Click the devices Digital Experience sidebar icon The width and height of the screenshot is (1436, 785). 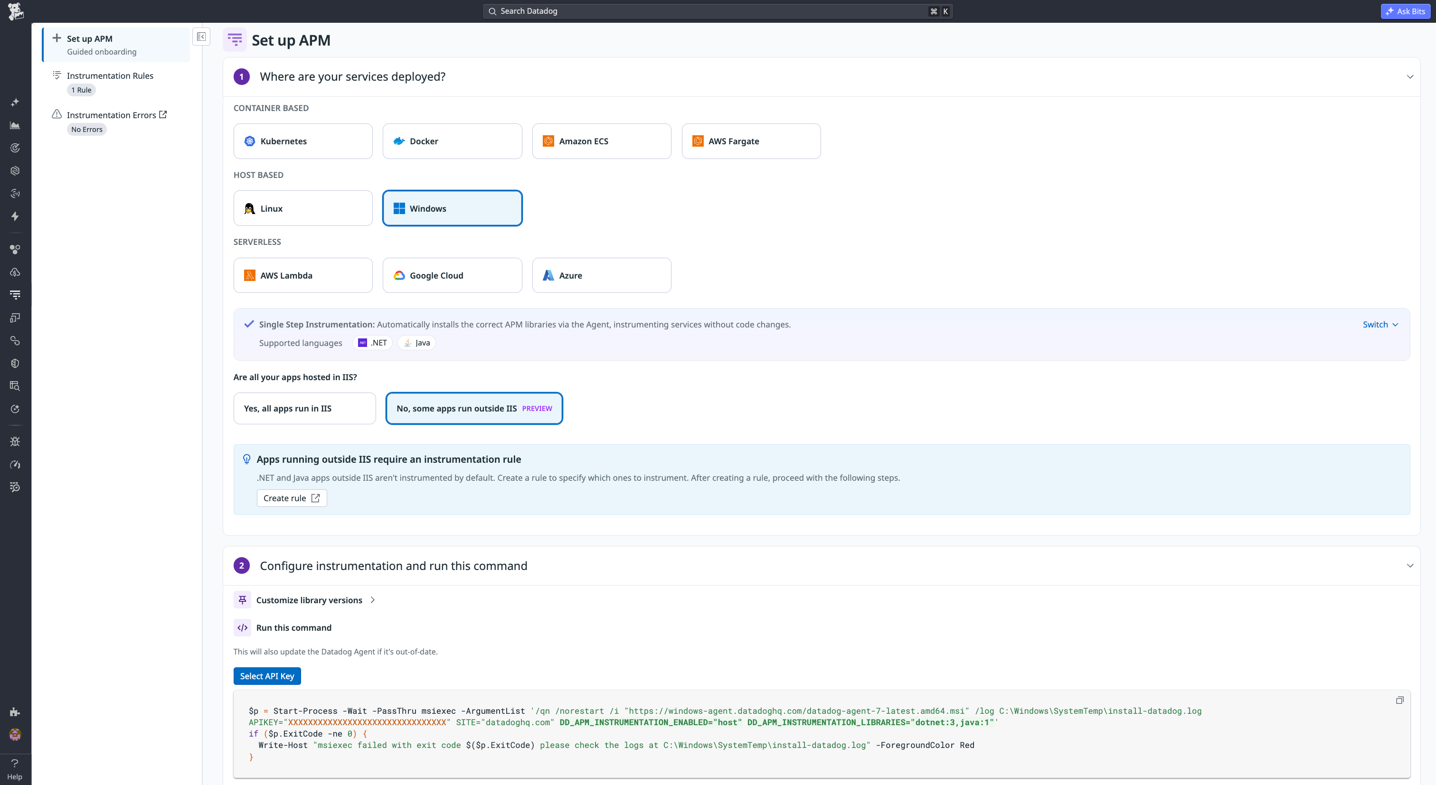tap(15, 318)
